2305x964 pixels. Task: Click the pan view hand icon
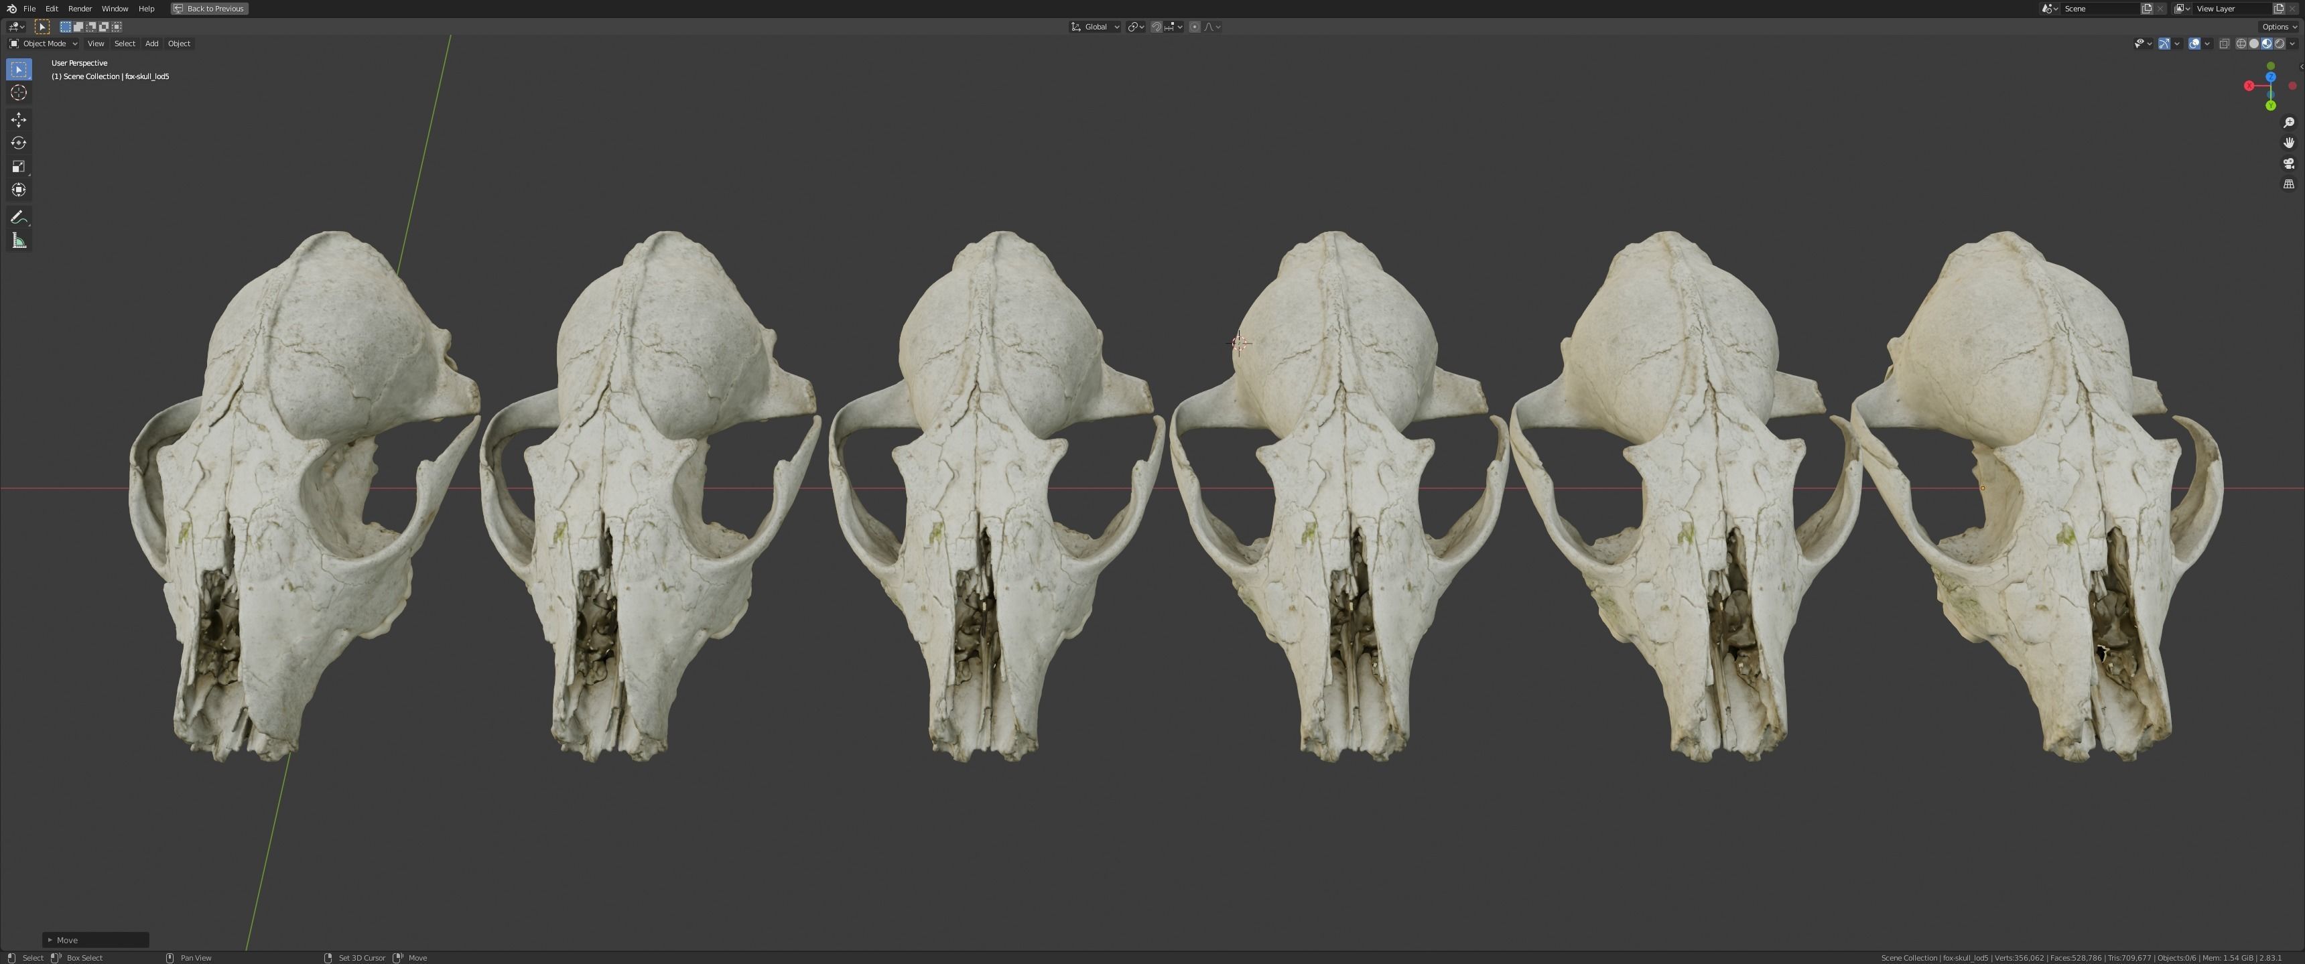pos(2289,143)
